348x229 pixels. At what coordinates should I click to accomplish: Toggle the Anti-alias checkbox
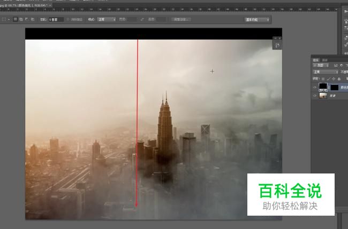[68, 19]
